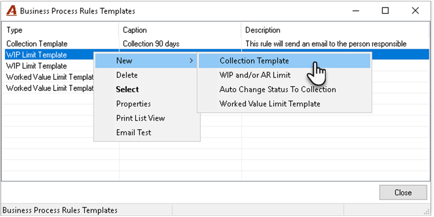
Task: Sort by the Type column header
Action: (60, 30)
